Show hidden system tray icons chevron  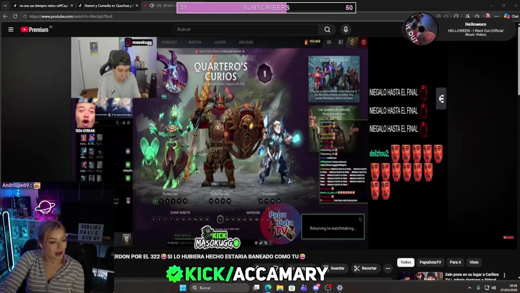[x=470, y=288]
